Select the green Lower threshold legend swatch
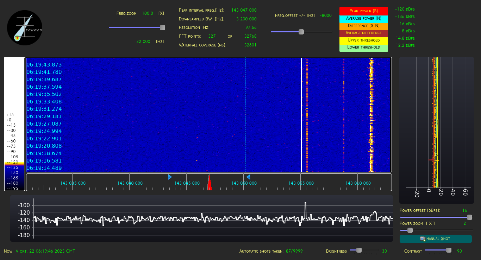This screenshot has height=260, width=481. [x=363, y=47]
